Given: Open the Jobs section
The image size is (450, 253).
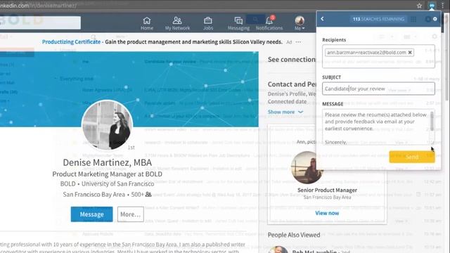Looking at the screenshot, I should tap(208, 23).
